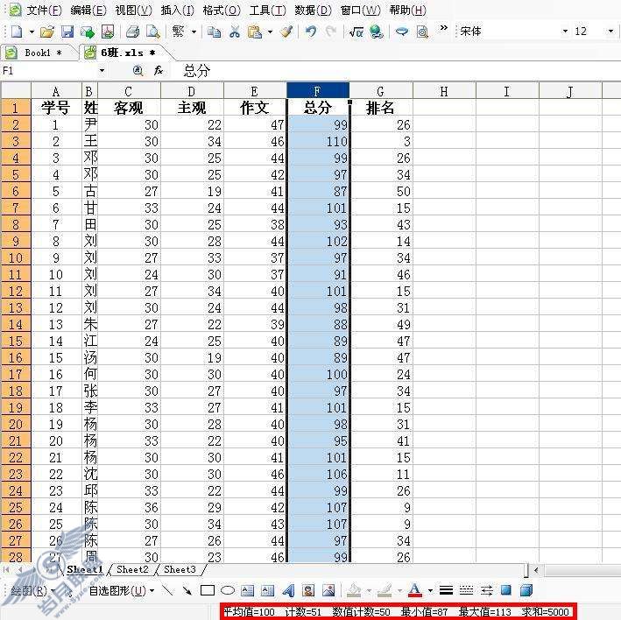
Task: Select column C header
Action: (129, 91)
